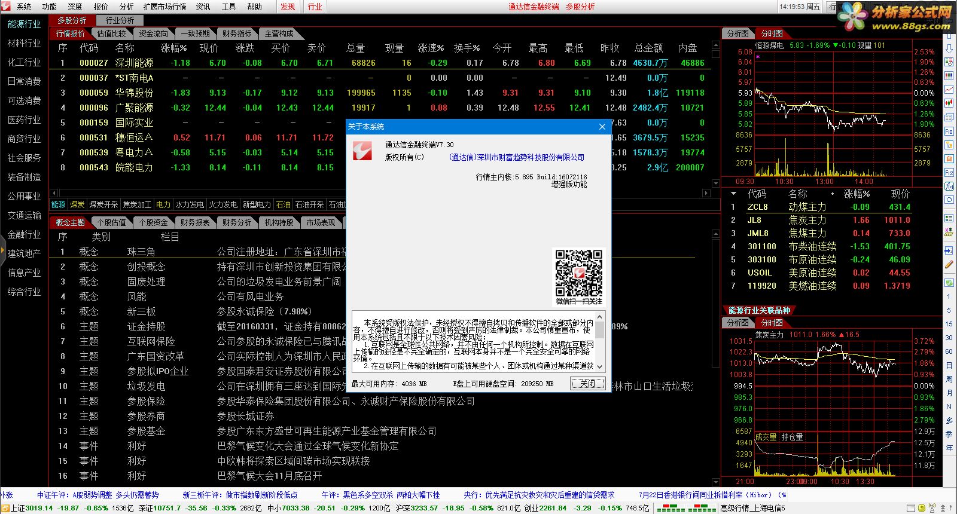Click the F12 icon in right toolbar
Image resolution: width=957 pixels, height=514 pixels.
949,172
